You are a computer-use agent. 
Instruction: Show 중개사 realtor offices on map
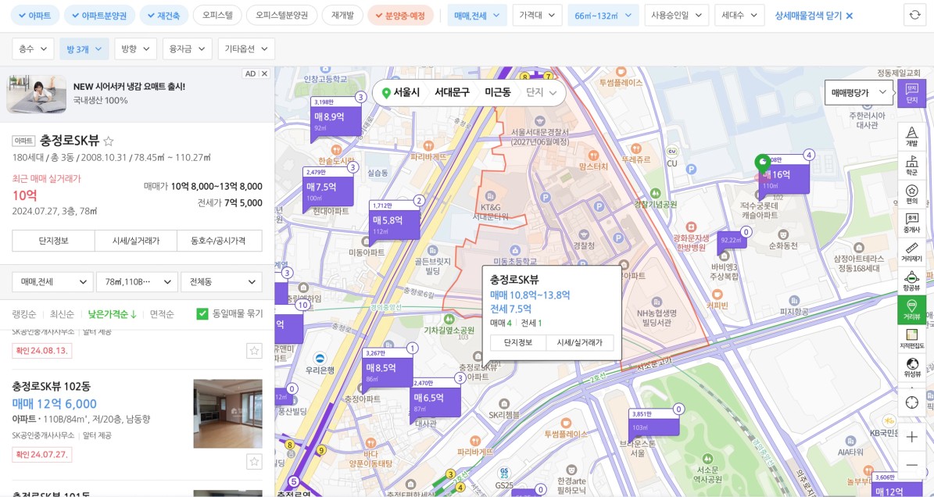[911, 223]
